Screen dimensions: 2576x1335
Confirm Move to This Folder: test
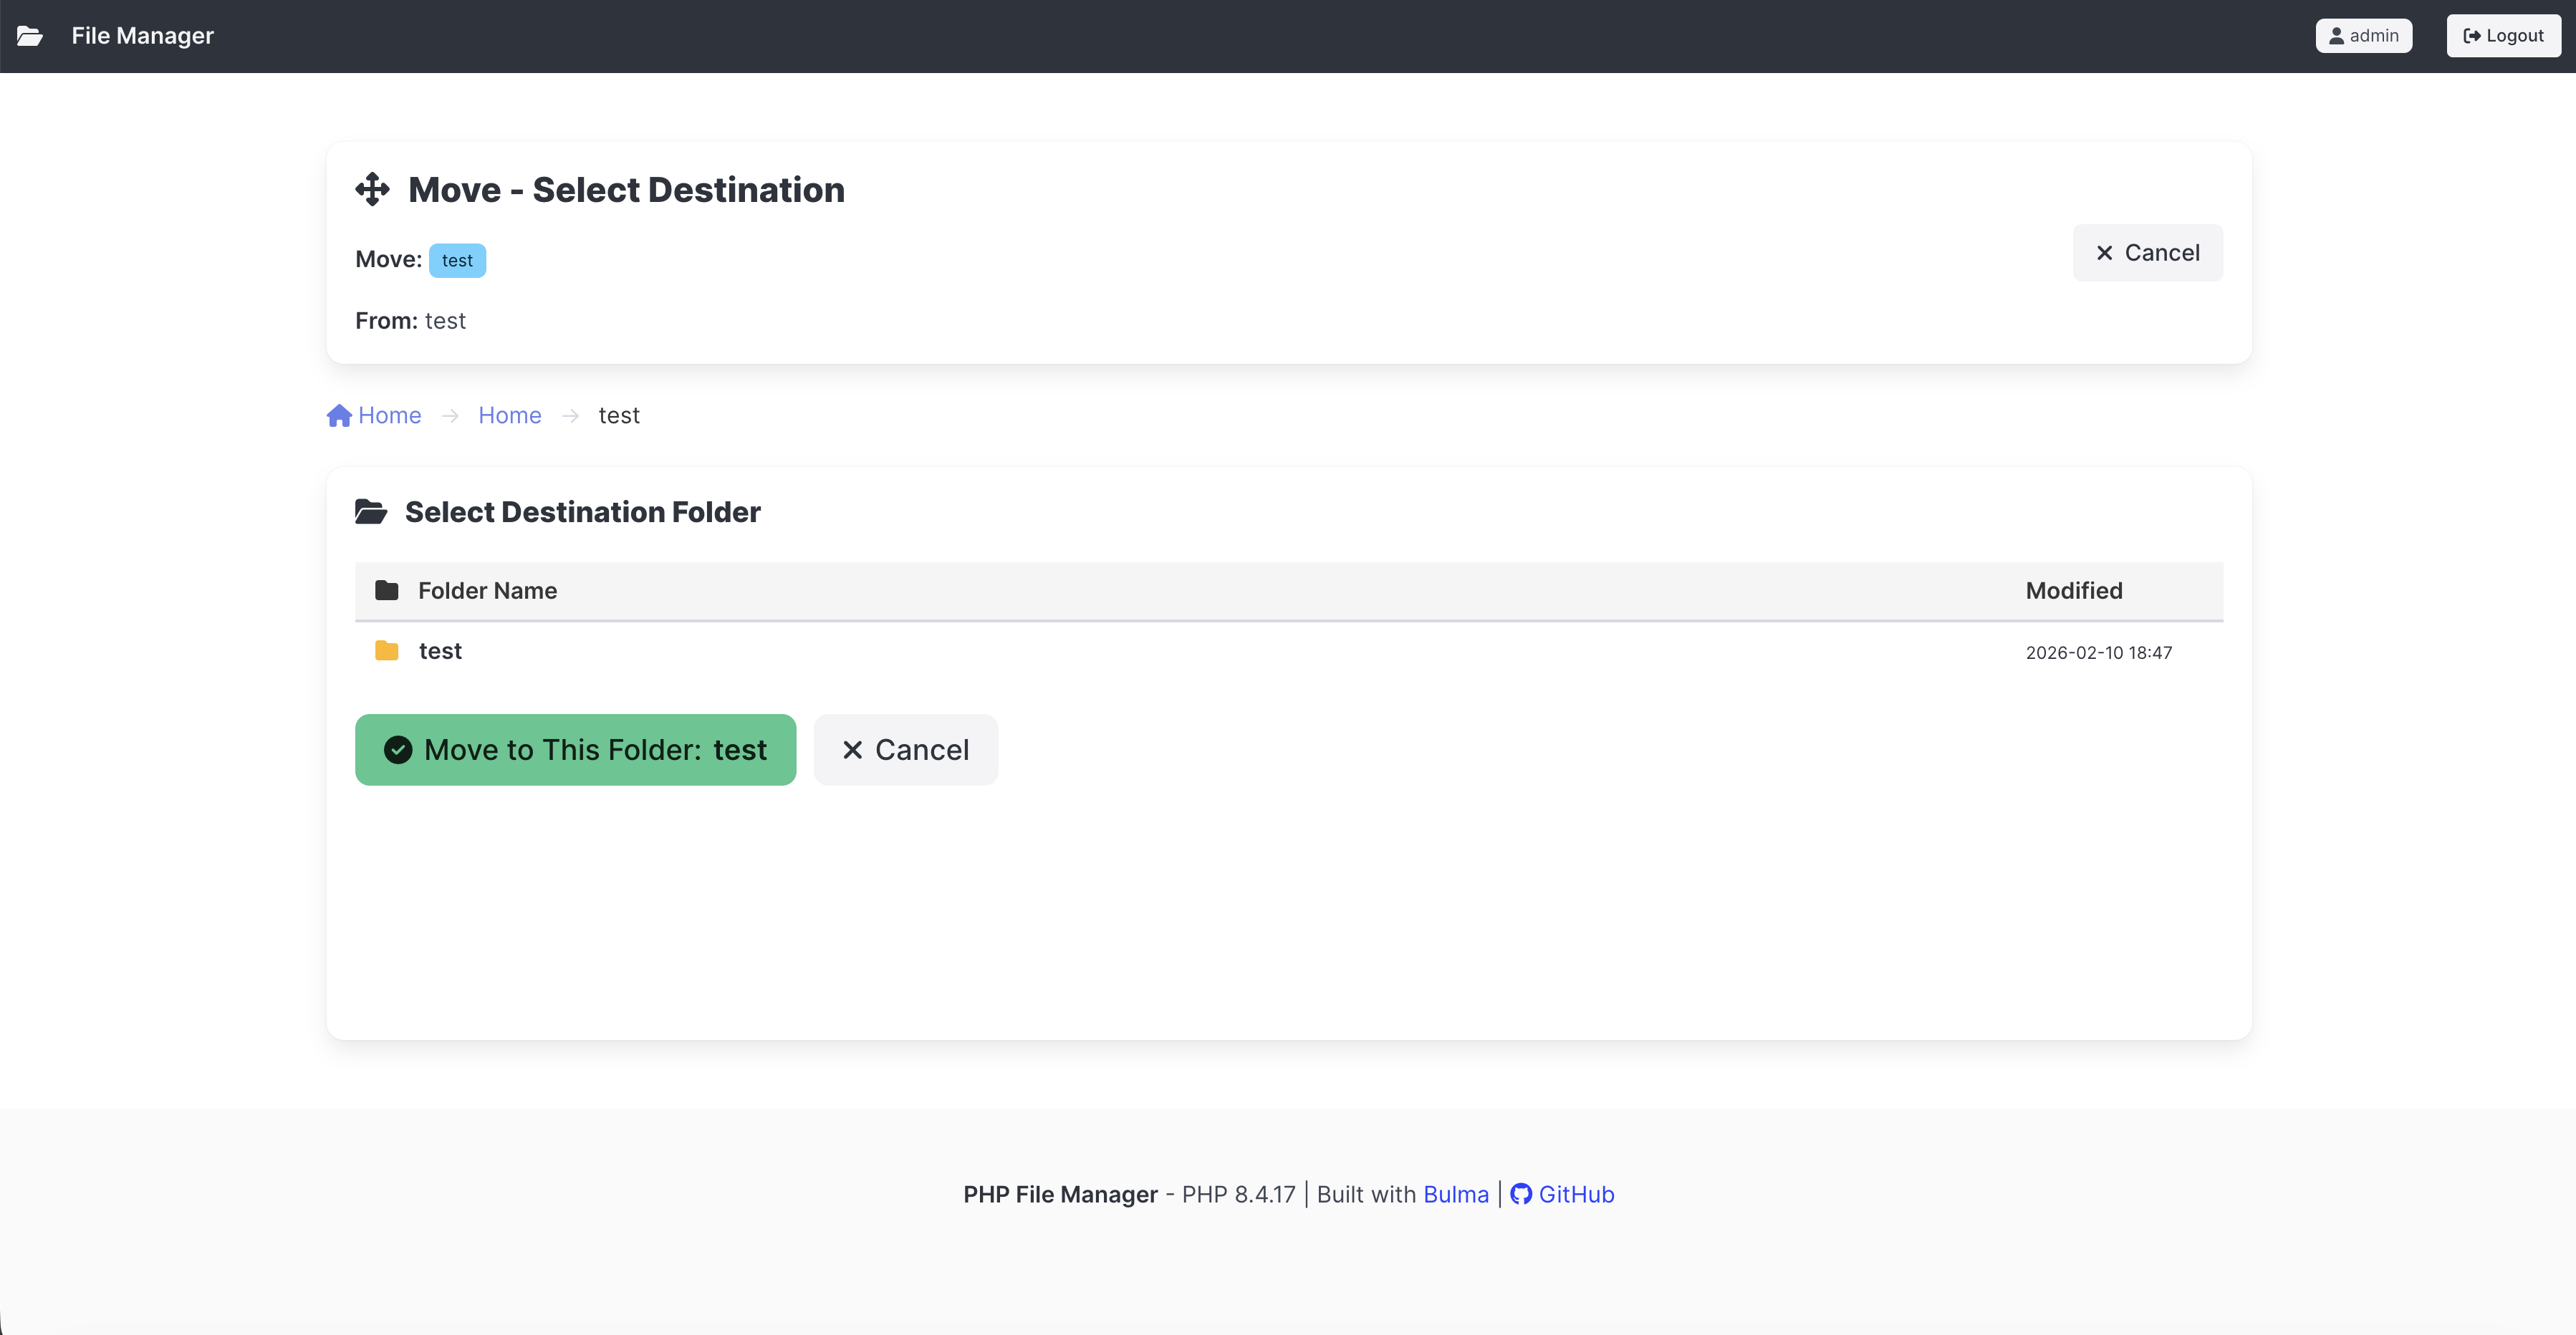(575, 750)
